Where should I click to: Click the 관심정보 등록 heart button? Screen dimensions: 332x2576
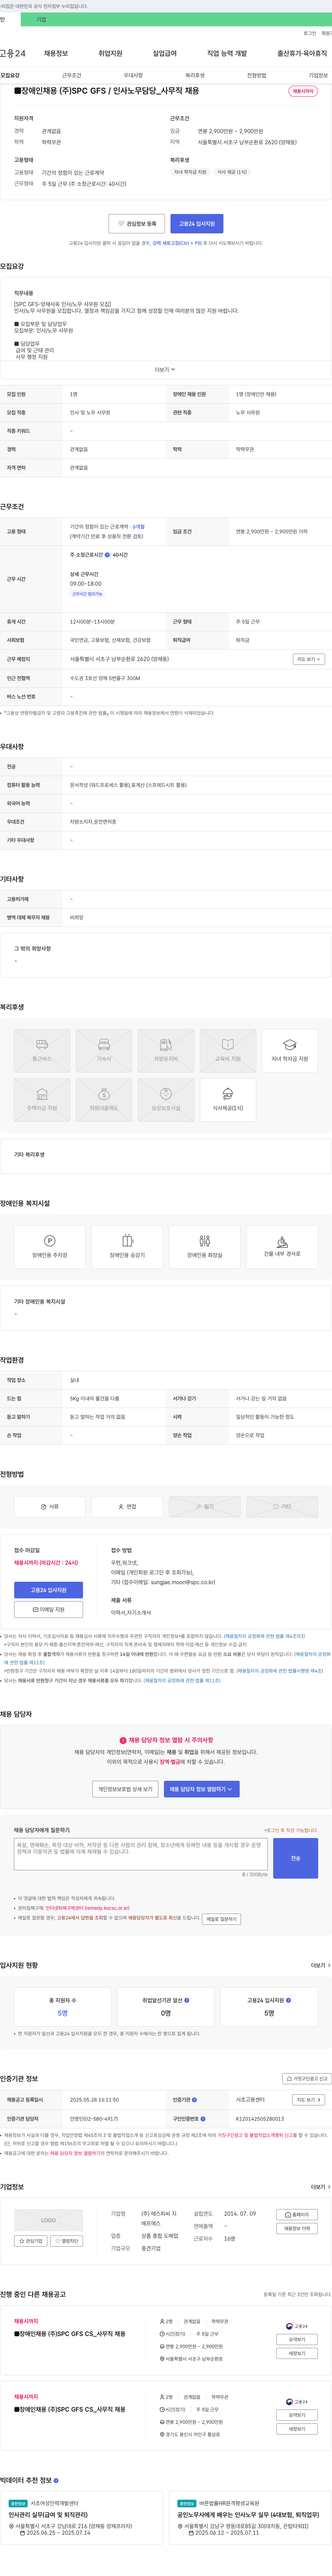(x=137, y=224)
